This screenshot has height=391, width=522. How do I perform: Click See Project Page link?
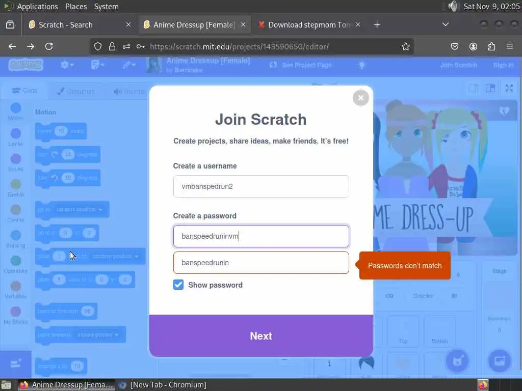tap(301, 65)
